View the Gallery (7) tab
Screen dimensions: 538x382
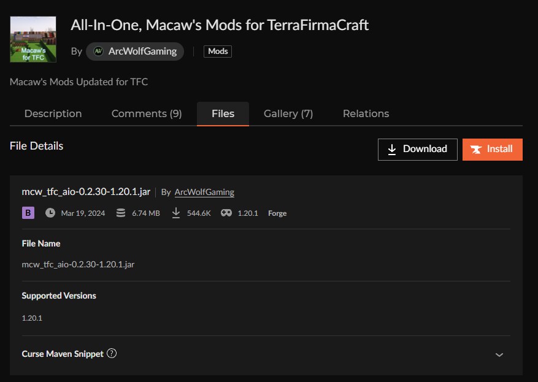point(288,113)
